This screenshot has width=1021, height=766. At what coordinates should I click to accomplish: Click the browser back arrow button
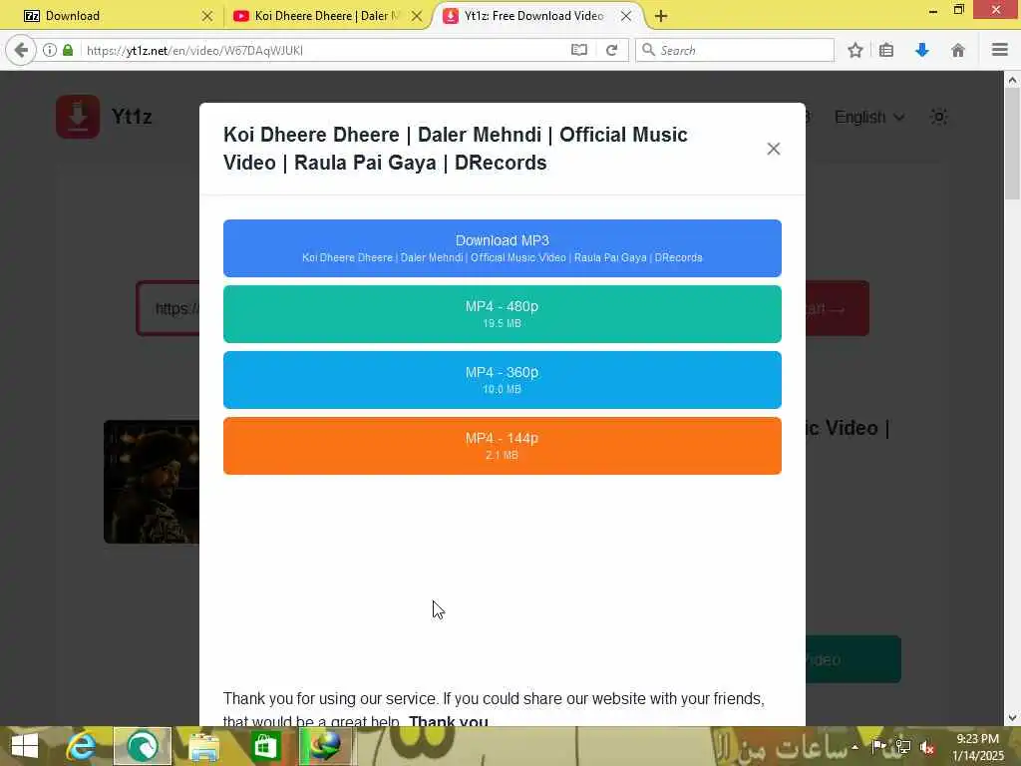(21, 50)
